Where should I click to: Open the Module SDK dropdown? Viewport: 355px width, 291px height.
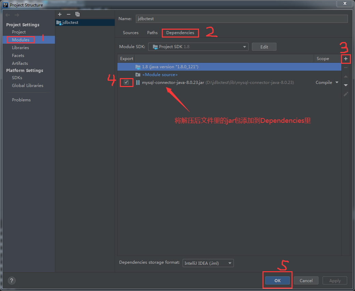198,47
